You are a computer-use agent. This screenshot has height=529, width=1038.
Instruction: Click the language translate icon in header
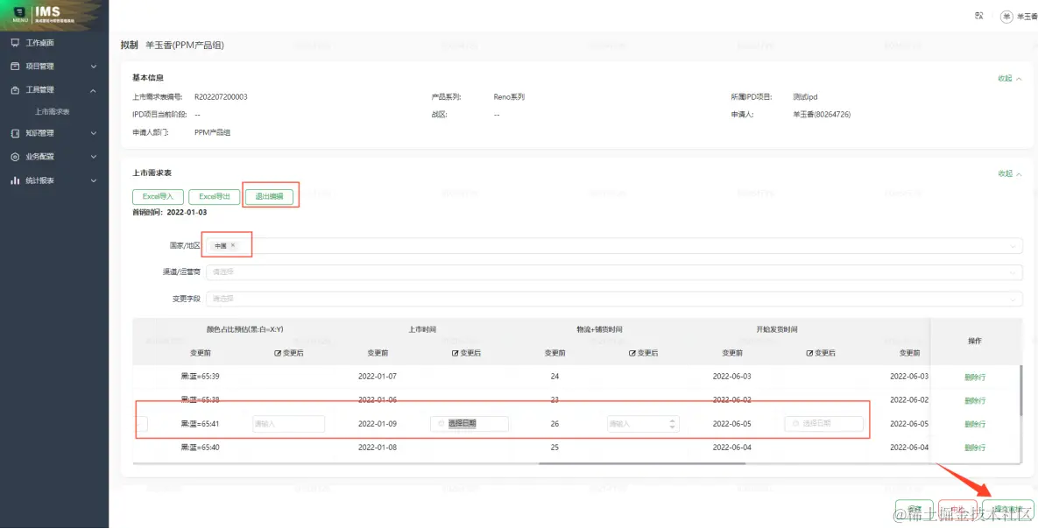coord(979,16)
